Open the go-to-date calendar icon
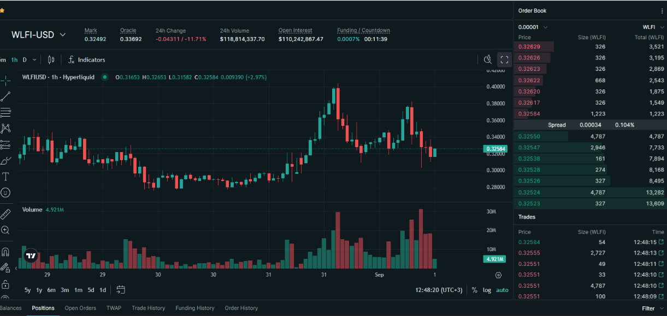 121,290
